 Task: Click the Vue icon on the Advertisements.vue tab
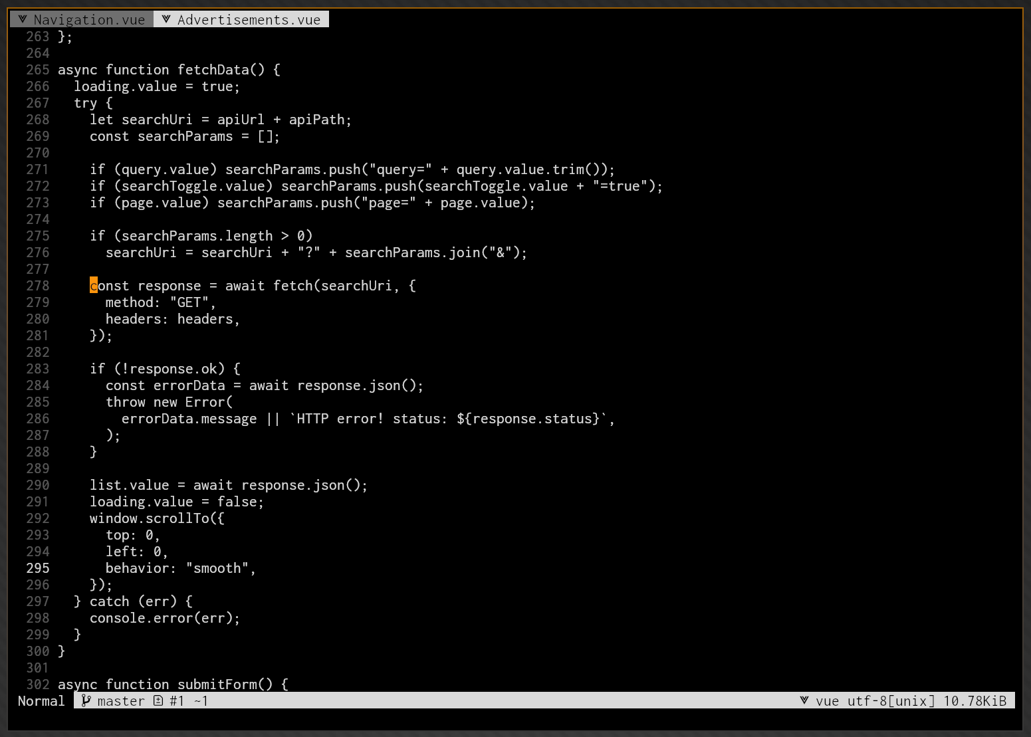166,19
